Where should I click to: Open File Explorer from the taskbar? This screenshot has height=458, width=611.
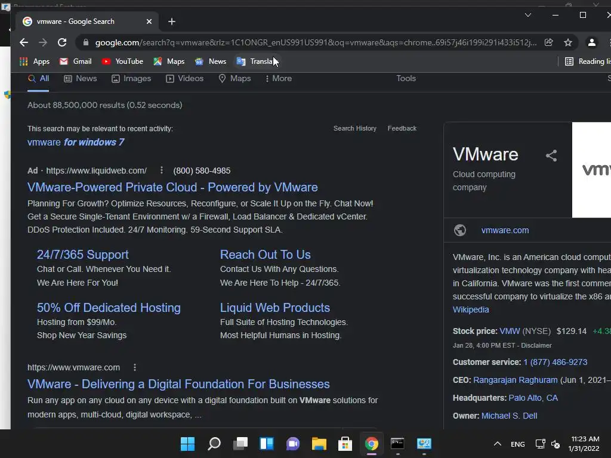319,444
